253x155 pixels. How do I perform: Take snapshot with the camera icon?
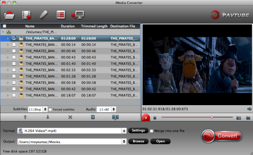(x=239, y=118)
